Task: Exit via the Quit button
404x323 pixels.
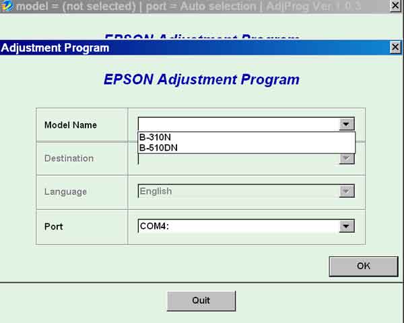Action: [x=201, y=301]
